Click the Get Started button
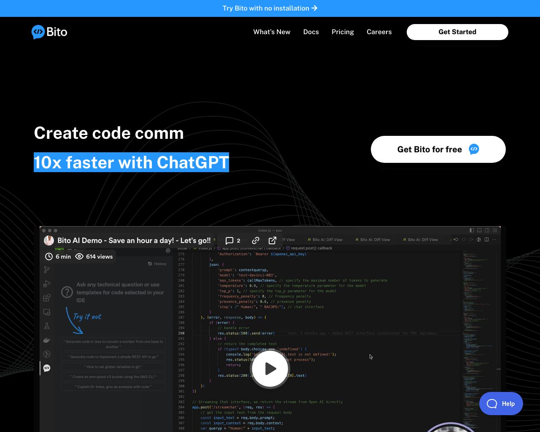540x432 pixels. (x=457, y=32)
